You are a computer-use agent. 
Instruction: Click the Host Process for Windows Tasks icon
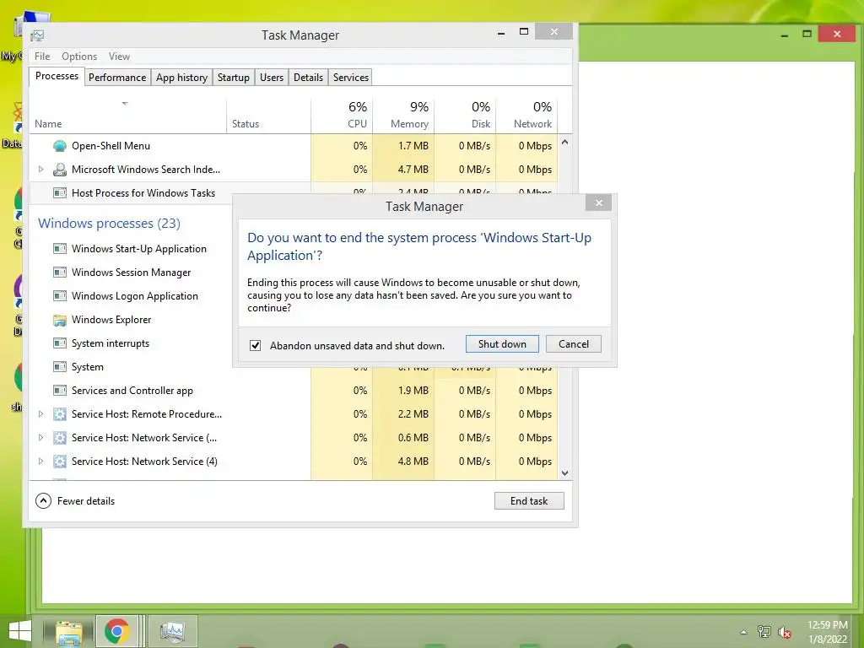point(60,193)
